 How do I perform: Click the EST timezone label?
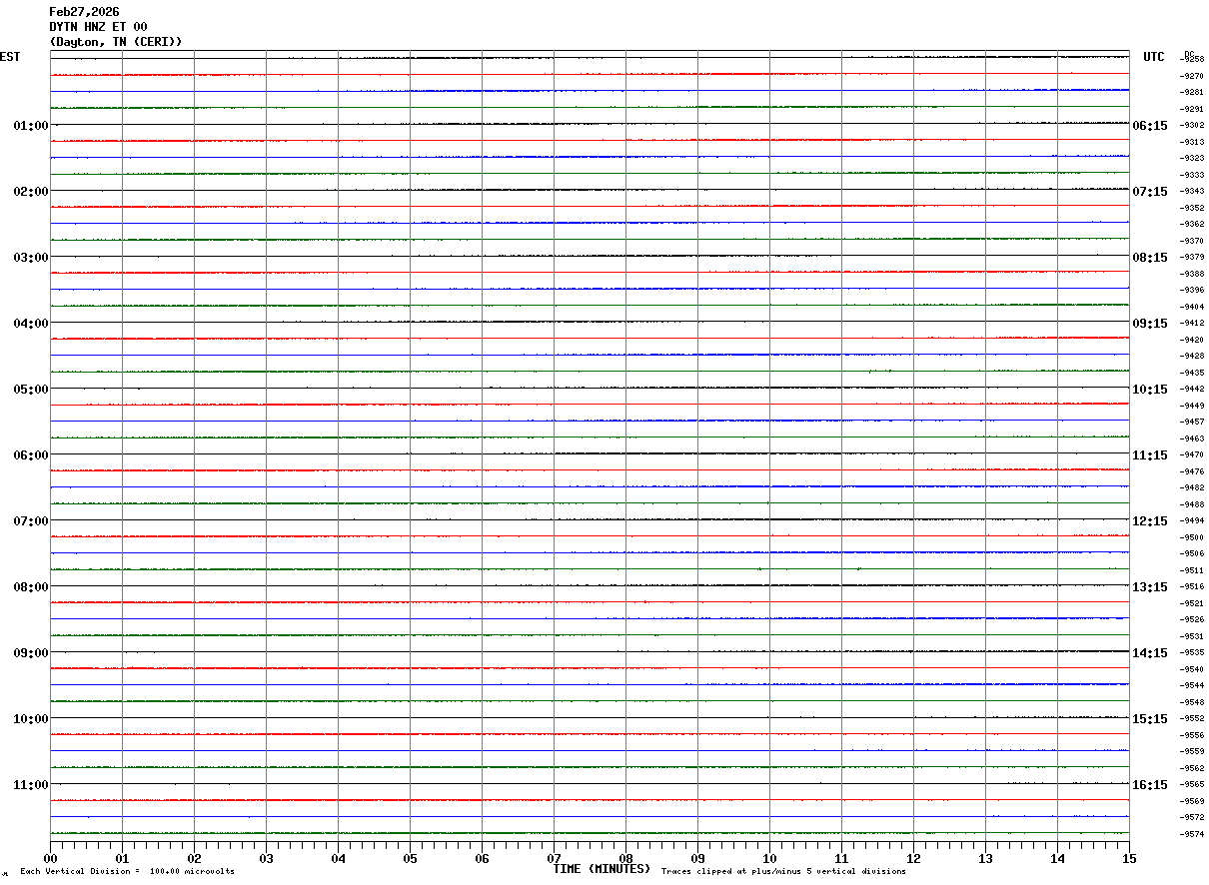(x=10, y=57)
